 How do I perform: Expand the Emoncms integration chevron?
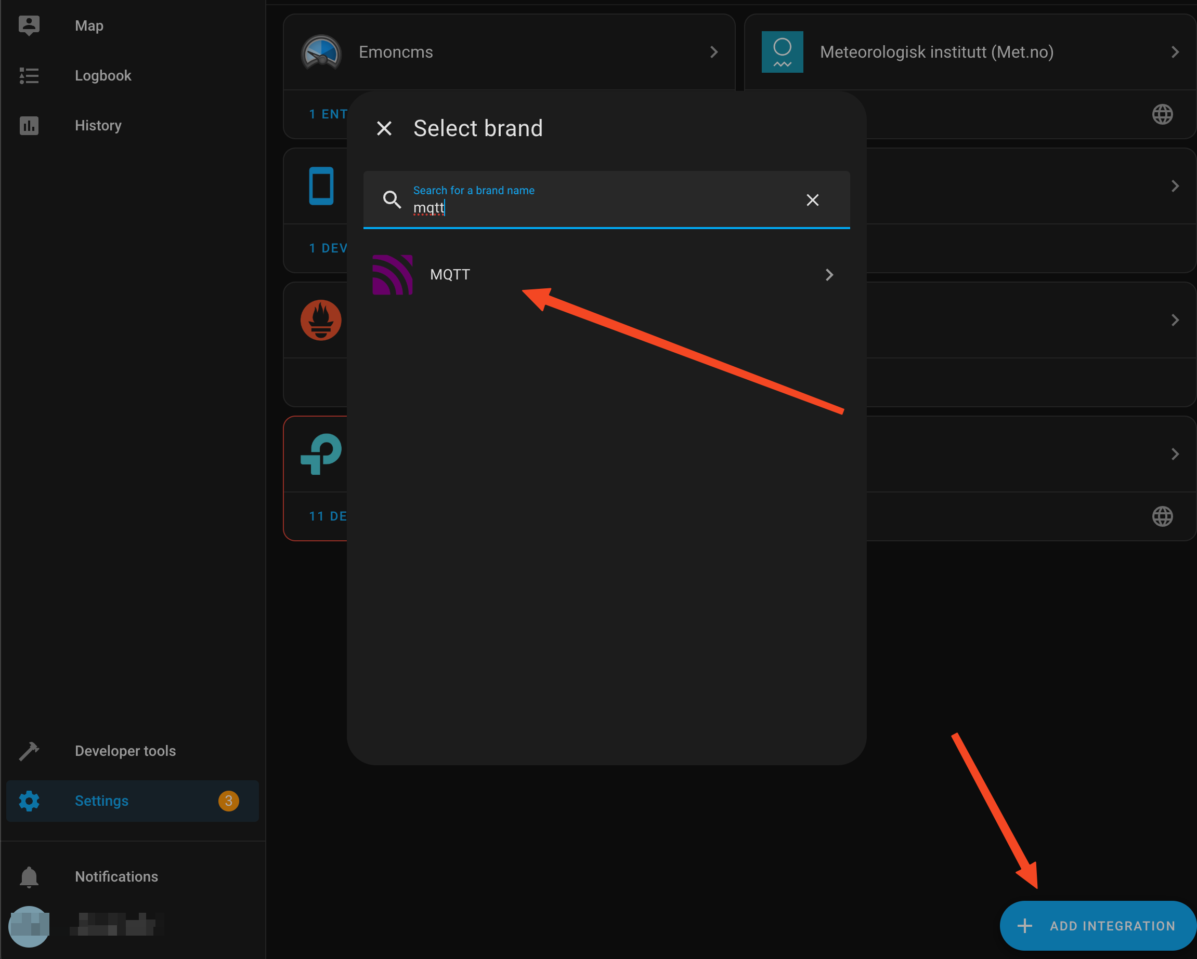(714, 52)
